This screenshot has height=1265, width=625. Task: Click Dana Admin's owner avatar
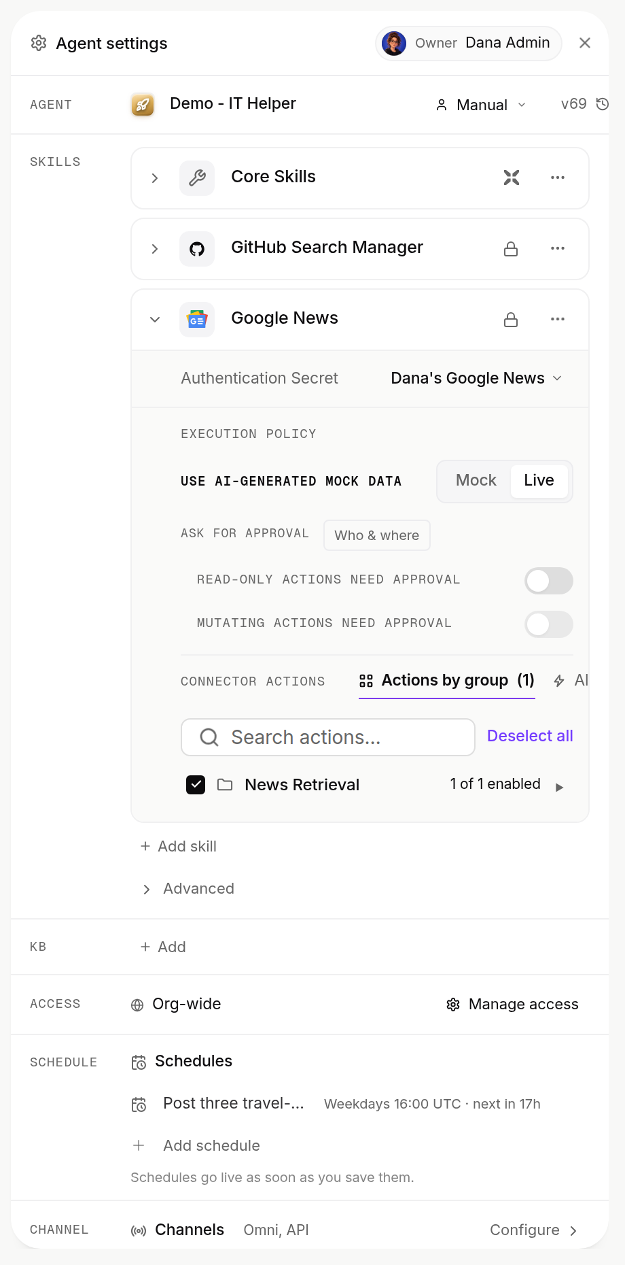pos(394,43)
